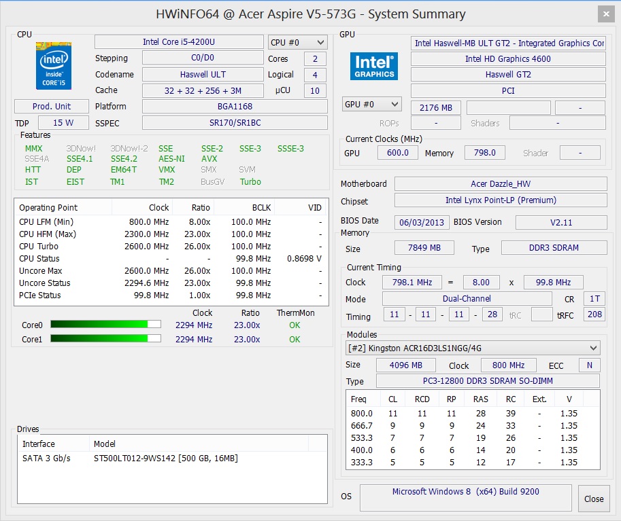The height and width of the screenshot is (521, 621).
Task: Click the memory type DDR3 SDRAM
Action: point(554,248)
